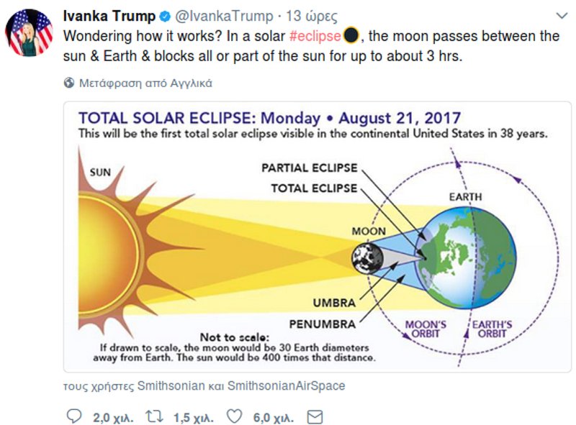
Task: Open the tweet's 13 ώρες timestamp
Action: coord(310,16)
